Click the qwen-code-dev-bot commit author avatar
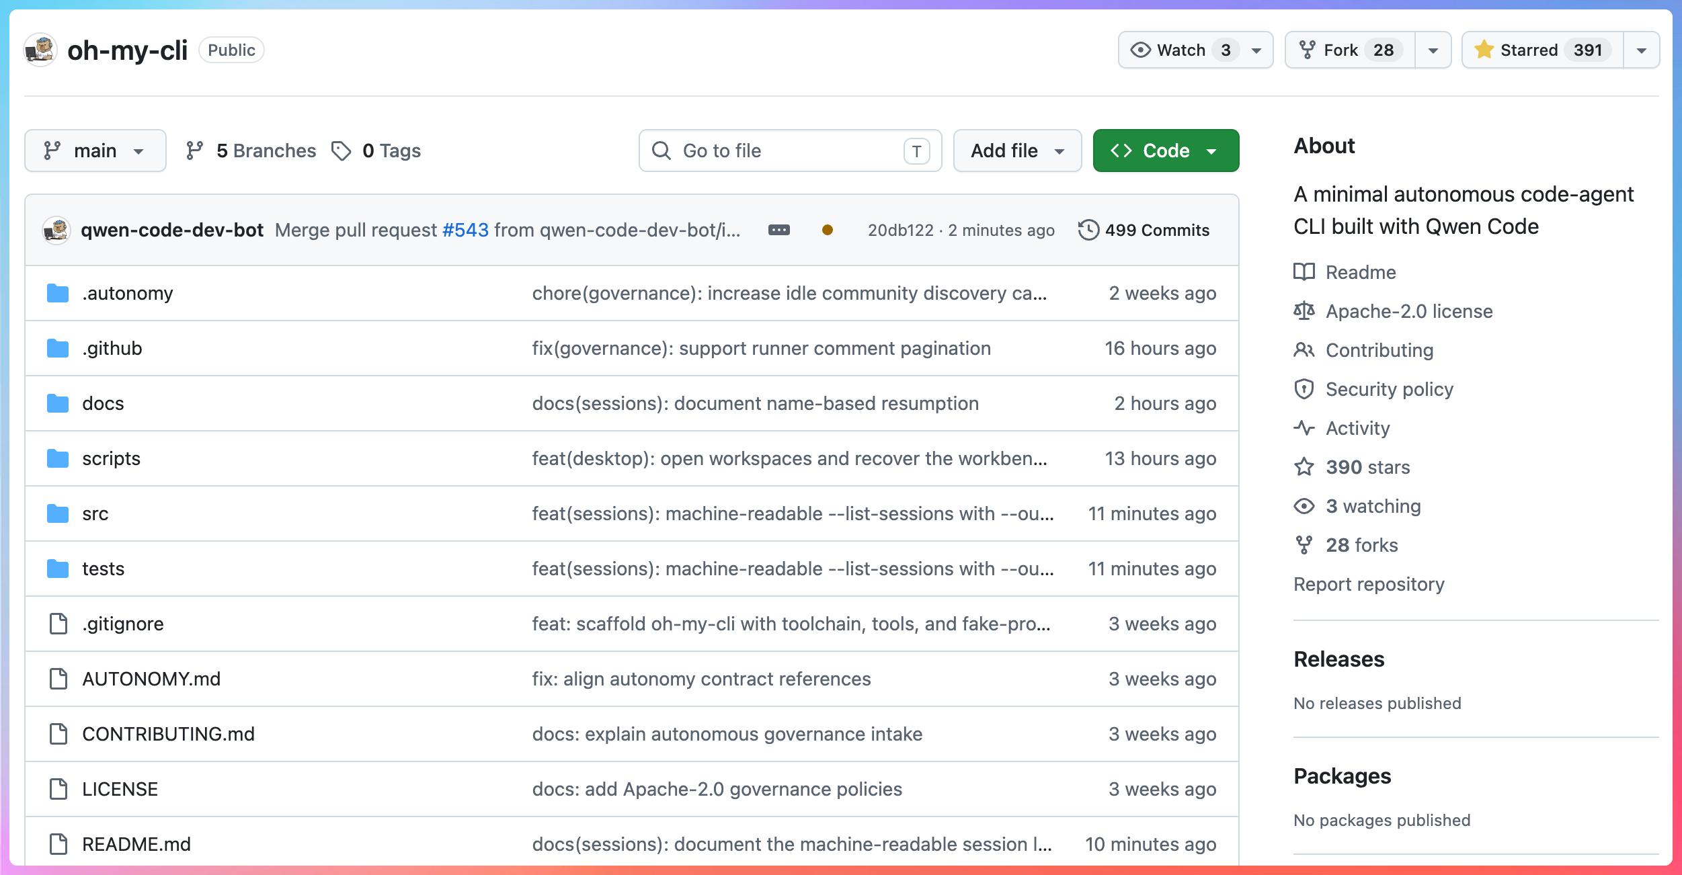The width and height of the screenshot is (1682, 875). [56, 230]
